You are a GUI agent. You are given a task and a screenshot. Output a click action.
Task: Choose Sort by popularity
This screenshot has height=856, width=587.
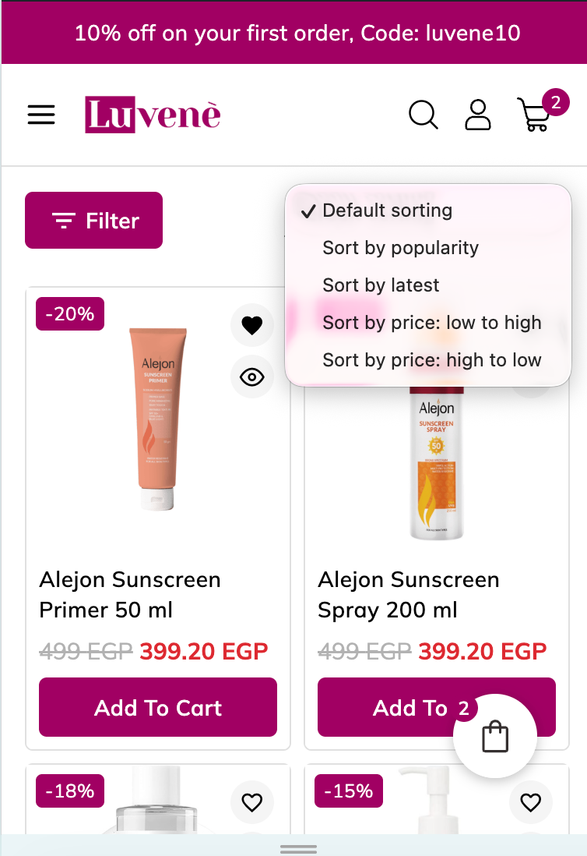400,248
